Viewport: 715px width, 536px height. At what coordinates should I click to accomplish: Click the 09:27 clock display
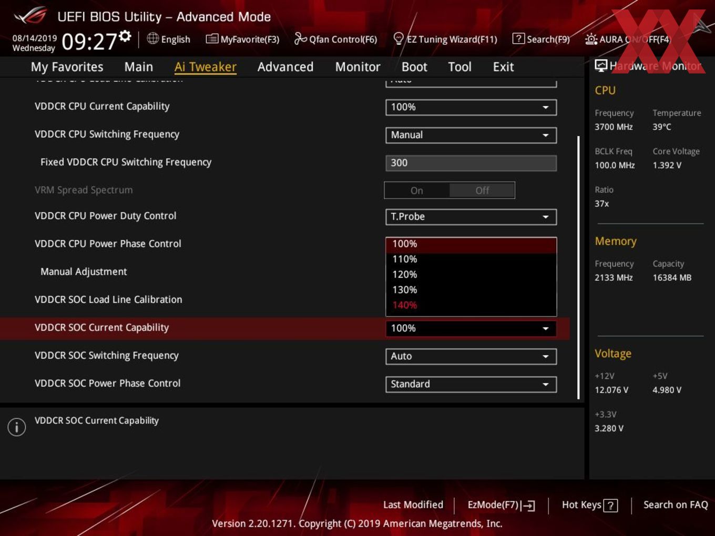point(89,41)
